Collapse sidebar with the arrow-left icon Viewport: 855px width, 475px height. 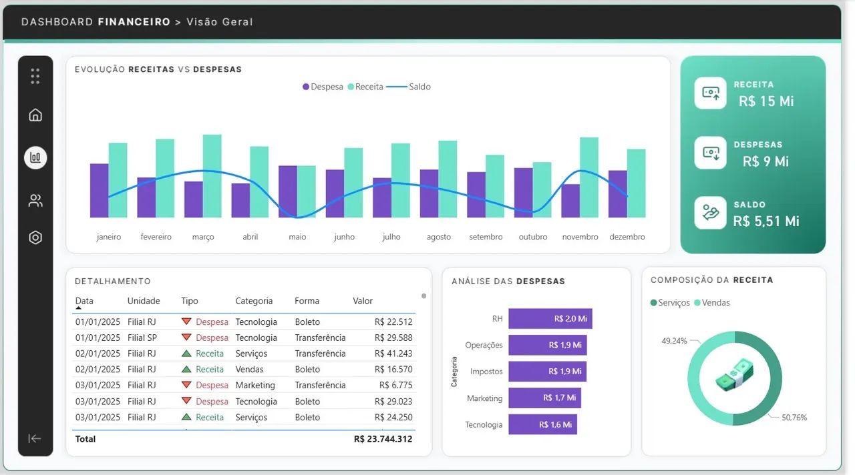click(35, 438)
